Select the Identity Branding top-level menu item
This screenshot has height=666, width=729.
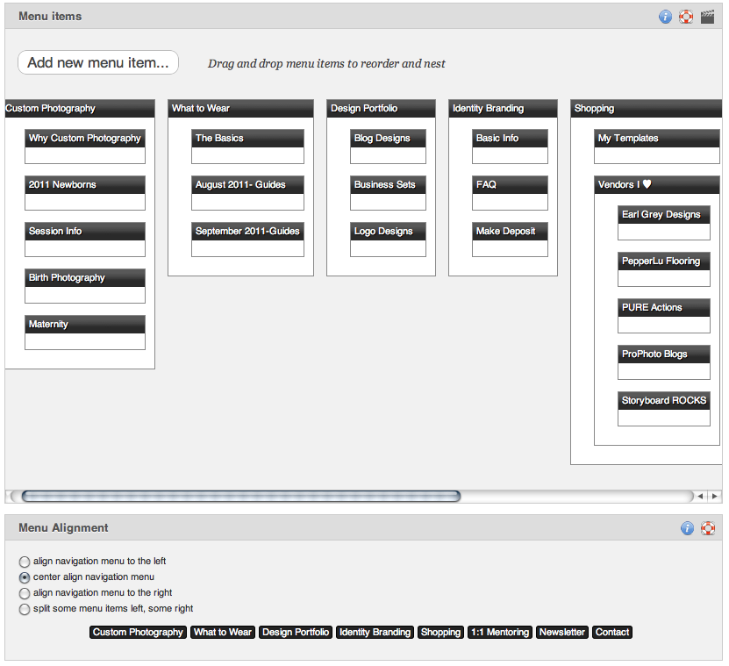click(503, 108)
